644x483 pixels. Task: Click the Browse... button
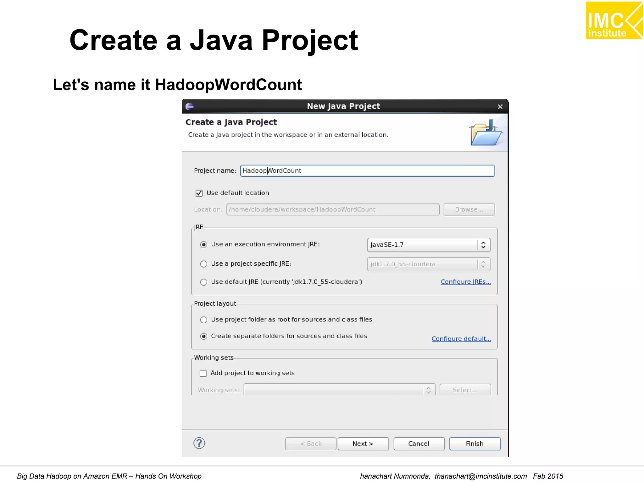pos(469,209)
